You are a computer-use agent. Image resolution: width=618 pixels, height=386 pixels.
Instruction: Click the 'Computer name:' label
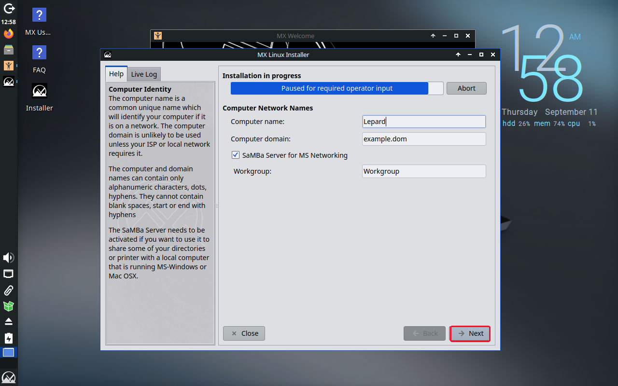click(x=257, y=122)
